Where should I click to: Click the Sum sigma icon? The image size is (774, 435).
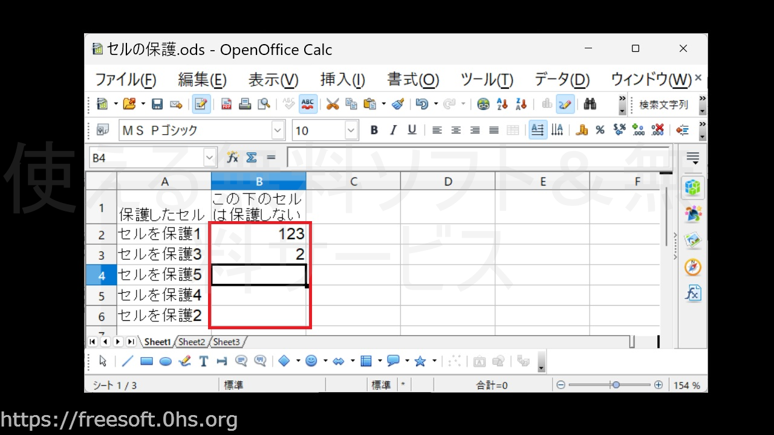tap(252, 158)
